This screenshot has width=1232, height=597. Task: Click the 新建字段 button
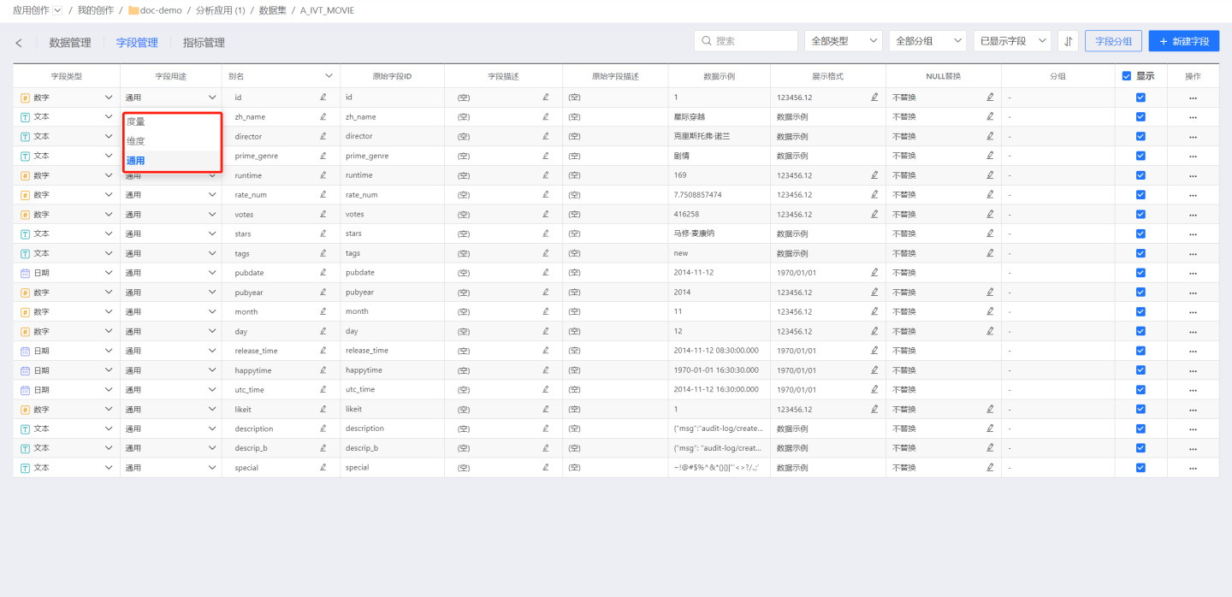[1183, 41]
